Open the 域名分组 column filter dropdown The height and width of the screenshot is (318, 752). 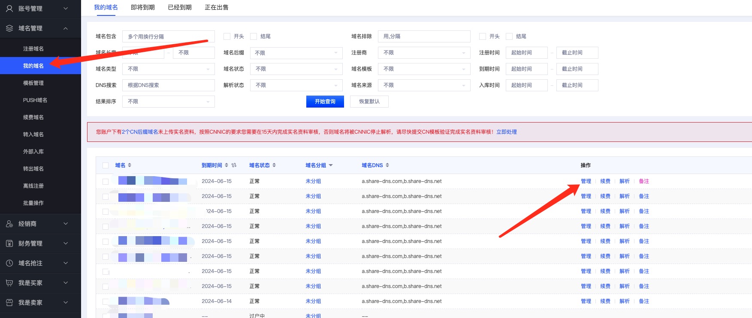331,165
